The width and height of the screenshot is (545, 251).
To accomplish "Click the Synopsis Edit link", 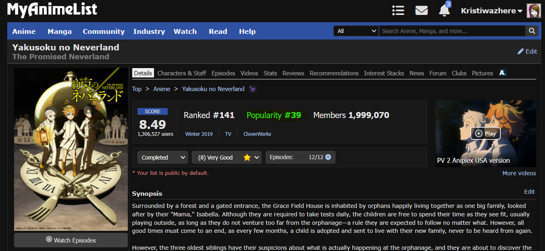I will pos(530,192).
